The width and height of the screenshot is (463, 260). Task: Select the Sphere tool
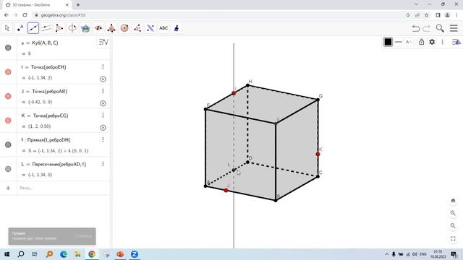point(124,28)
